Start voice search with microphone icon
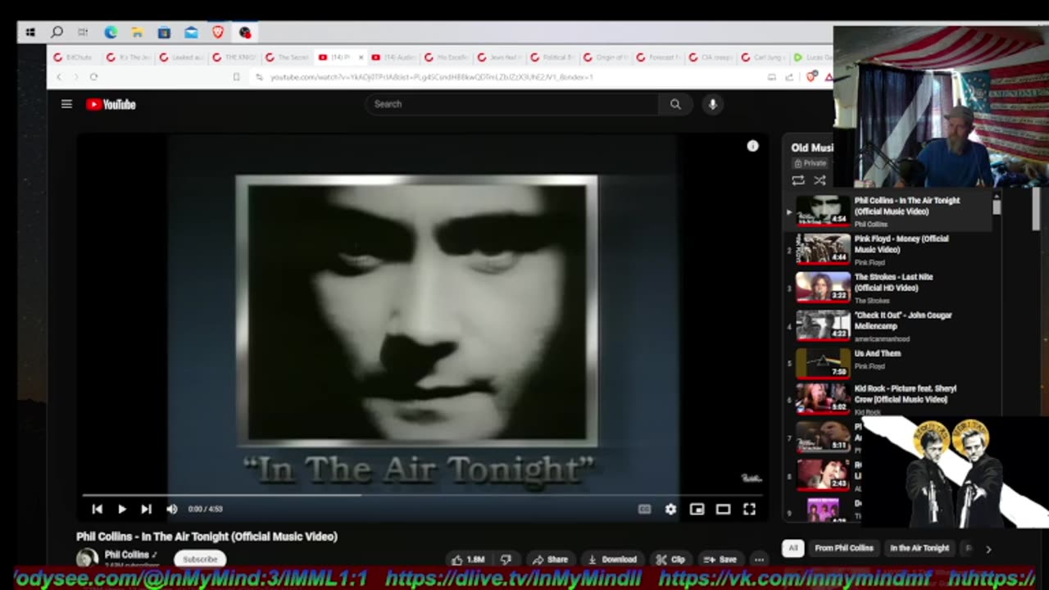 (x=712, y=104)
